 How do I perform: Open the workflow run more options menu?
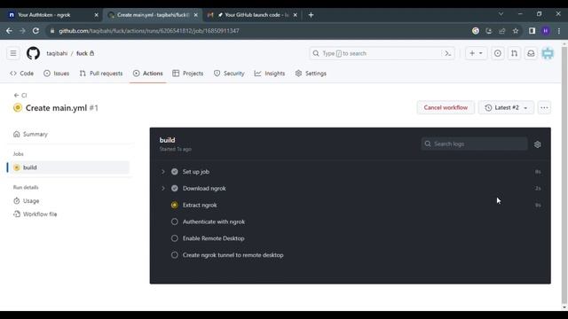click(x=544, y=107)
